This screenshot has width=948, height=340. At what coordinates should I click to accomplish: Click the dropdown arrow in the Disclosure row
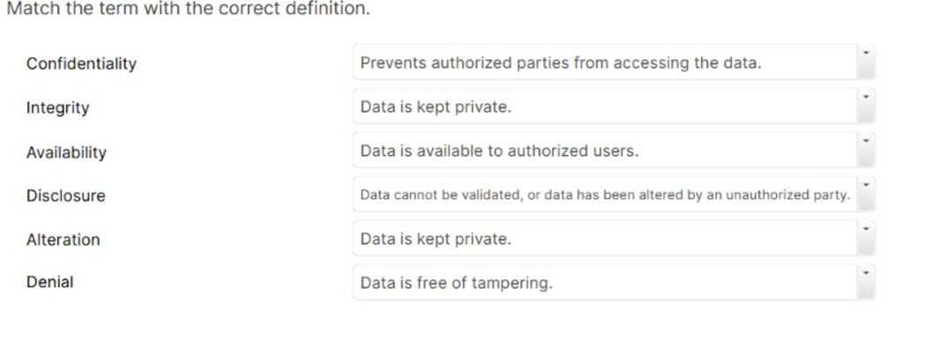click(866, 194)
